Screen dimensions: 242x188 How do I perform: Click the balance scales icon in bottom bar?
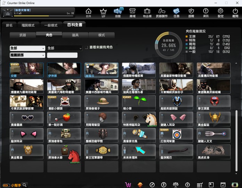coord(176,185)
